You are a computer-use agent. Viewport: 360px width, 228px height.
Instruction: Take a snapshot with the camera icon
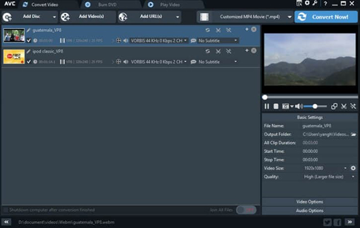285,107
